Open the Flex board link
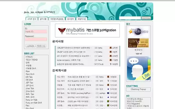Screen dimensions: 175x109 pos(27,105)
